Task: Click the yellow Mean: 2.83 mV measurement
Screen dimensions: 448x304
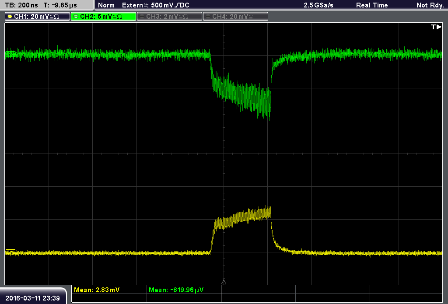Action: pyautogui.click(x=97, y=290)
